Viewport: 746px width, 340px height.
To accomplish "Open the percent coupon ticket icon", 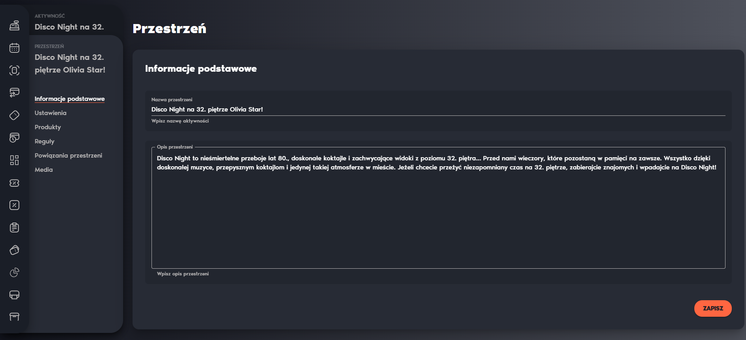I will coord(14,183).
